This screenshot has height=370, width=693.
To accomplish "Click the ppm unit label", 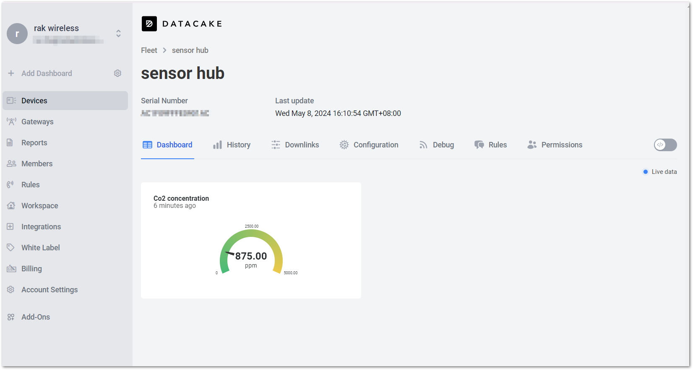I will (x=251, y=266).
